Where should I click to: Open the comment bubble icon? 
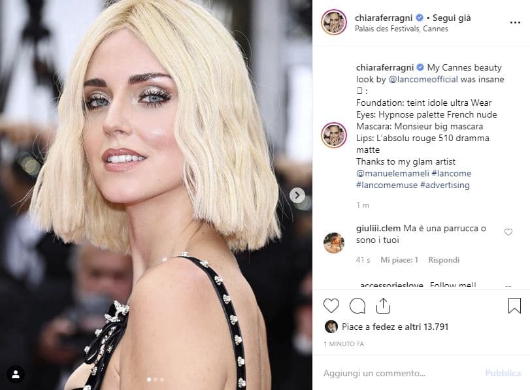click(x=357, y=306)
